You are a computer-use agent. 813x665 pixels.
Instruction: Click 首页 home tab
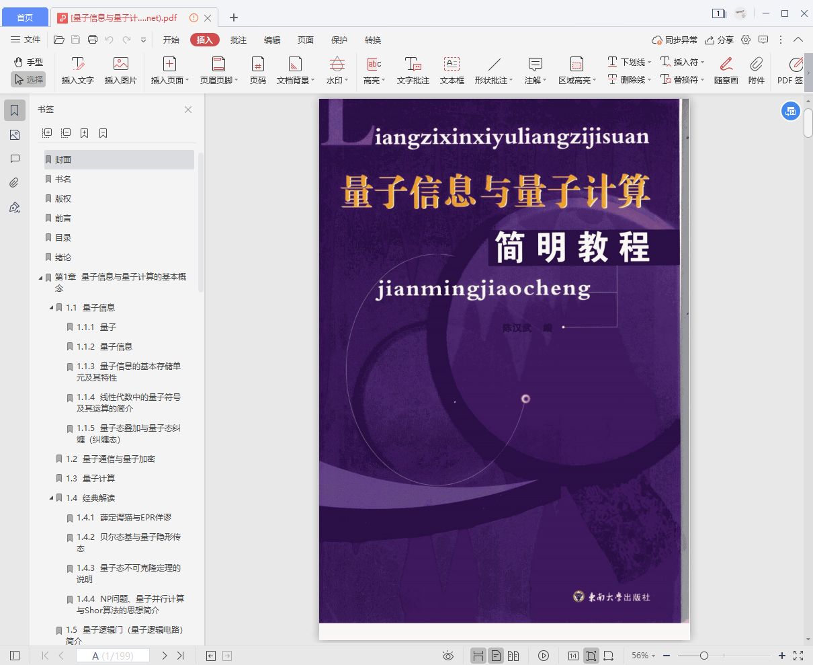click(x=25, y=17)
